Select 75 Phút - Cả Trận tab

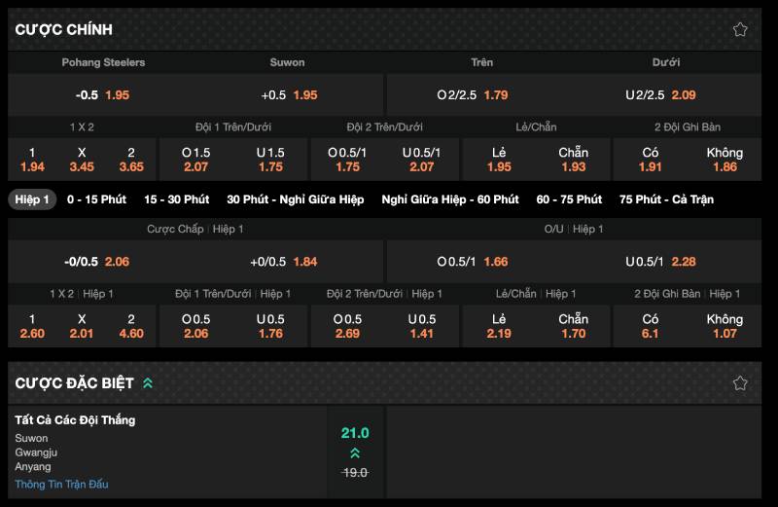666,199
